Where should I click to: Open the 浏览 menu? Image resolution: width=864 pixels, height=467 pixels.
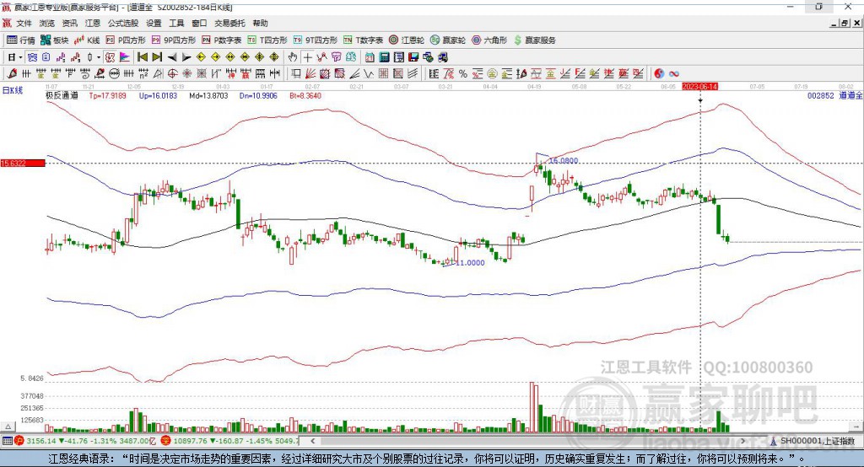click(47, 23)
